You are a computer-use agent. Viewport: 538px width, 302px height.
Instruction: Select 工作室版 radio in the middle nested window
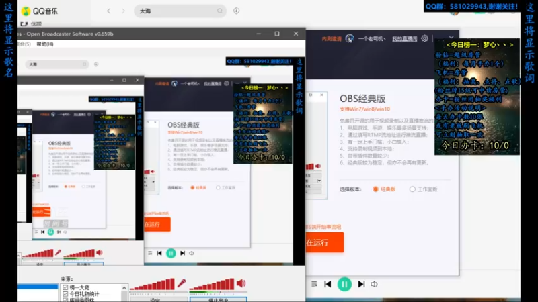pos(218,187)
